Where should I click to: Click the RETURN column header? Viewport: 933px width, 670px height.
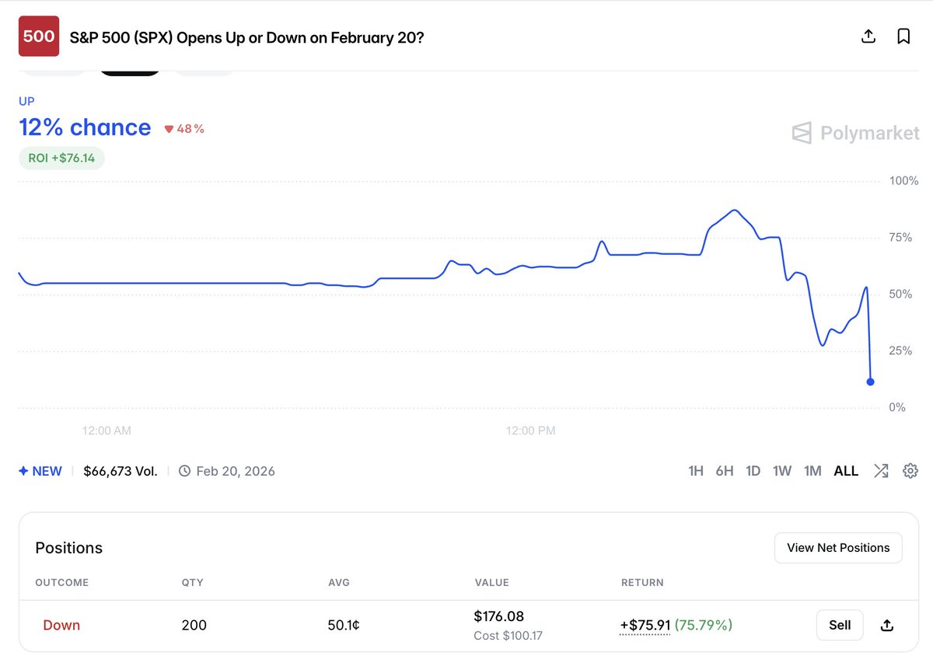642,582
